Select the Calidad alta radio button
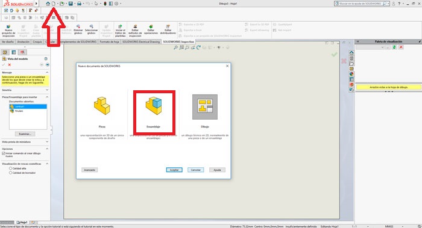The height and width of the screenshot is (228, 422). click(x=10, y=168)
